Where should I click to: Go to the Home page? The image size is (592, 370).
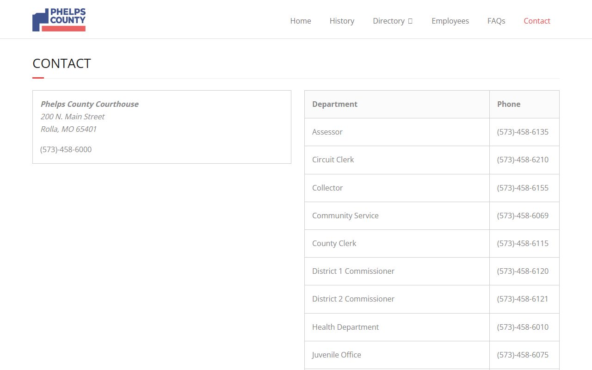[301, 21]
